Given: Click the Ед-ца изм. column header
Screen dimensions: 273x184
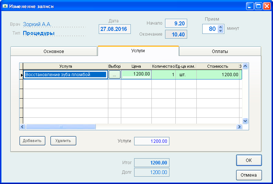Looking at the screenshot, I should [186, 66].
